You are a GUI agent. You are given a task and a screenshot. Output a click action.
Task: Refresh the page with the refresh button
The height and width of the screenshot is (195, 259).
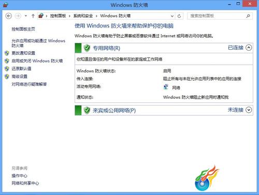point(179,16)
